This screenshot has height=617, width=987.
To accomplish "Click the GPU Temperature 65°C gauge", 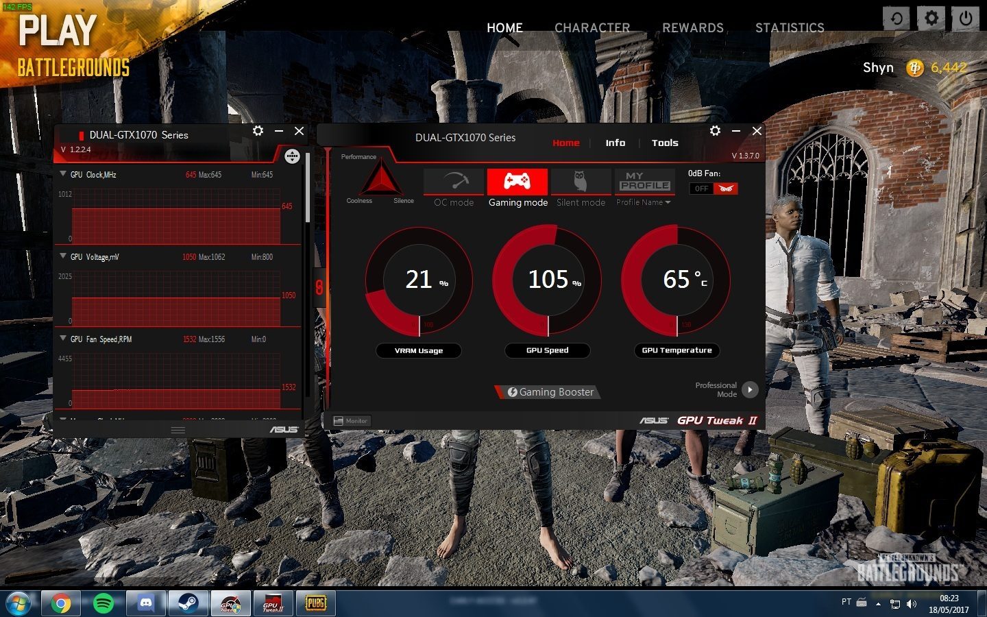I will click(x=677, y=280).
